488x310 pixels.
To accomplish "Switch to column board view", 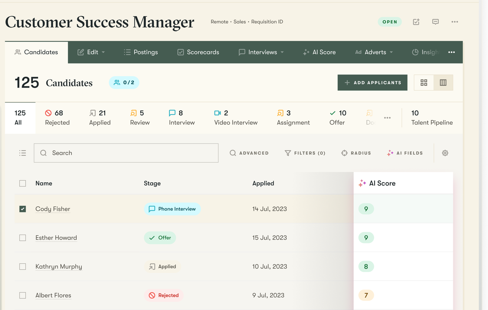I will tap(443, 82).
